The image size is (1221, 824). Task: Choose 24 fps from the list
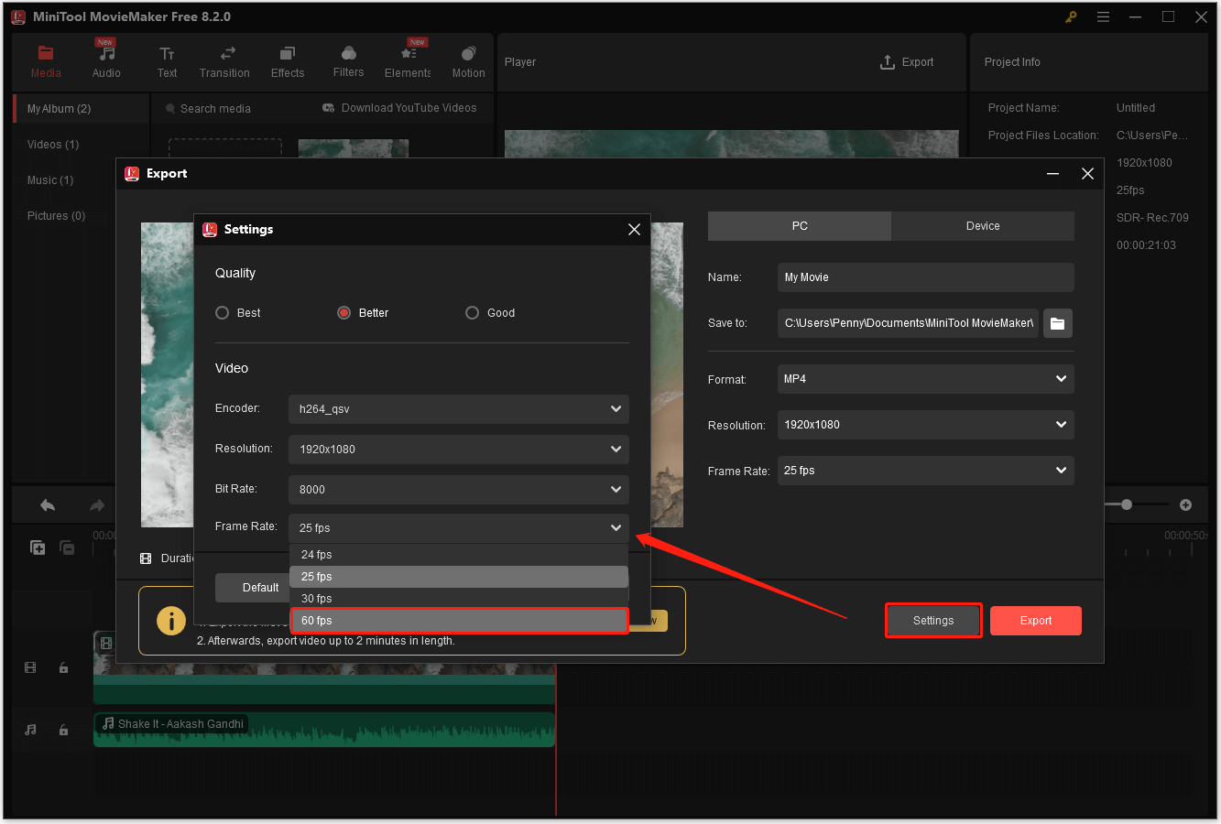click(x=459, y=555)
